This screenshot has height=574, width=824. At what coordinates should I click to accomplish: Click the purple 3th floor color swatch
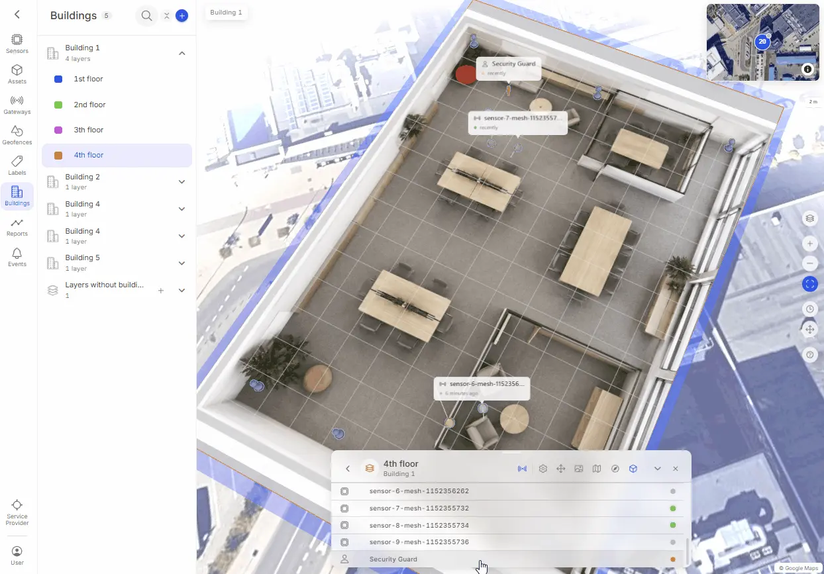coord(58,130)
